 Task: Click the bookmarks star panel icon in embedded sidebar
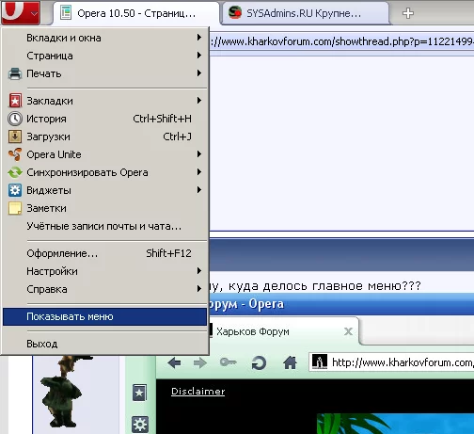pos(139,393)
